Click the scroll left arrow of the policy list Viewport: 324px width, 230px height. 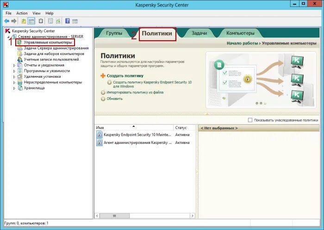pyautogui.click(x=97, y=216)
